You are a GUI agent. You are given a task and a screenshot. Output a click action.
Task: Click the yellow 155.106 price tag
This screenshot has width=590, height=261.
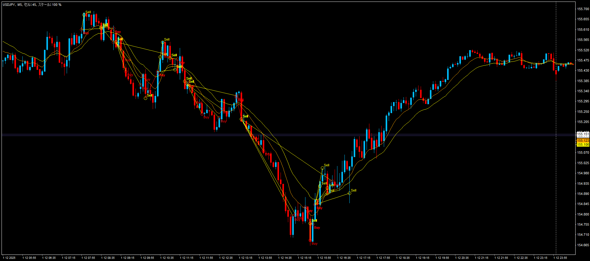click(583, 144)
